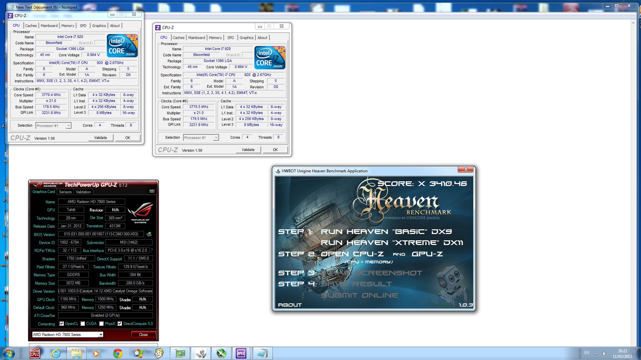The width and height of the screenshot is (641, 360).
Task: Open Mainboard tab in the 3770.5 MHz CPU-Z window
Action: pyautogui.click(x=197, y=38)
